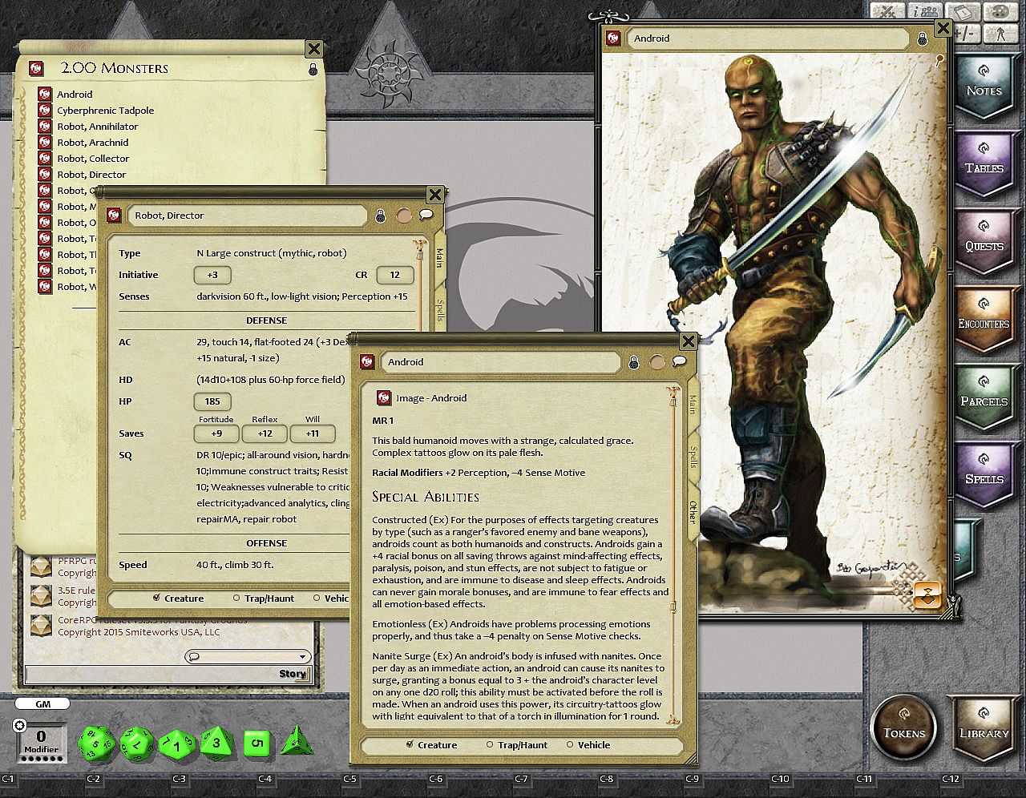Click token portrait slot on Android sheet
Image resolution: width=1026 pixels, height=798 pixels.
[x=656, y=362]
